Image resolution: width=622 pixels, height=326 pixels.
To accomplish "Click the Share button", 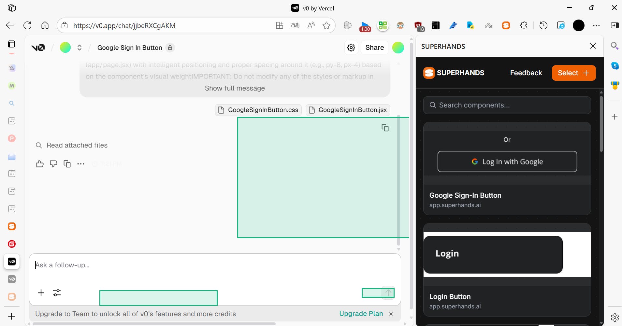I will click(375, 48).
